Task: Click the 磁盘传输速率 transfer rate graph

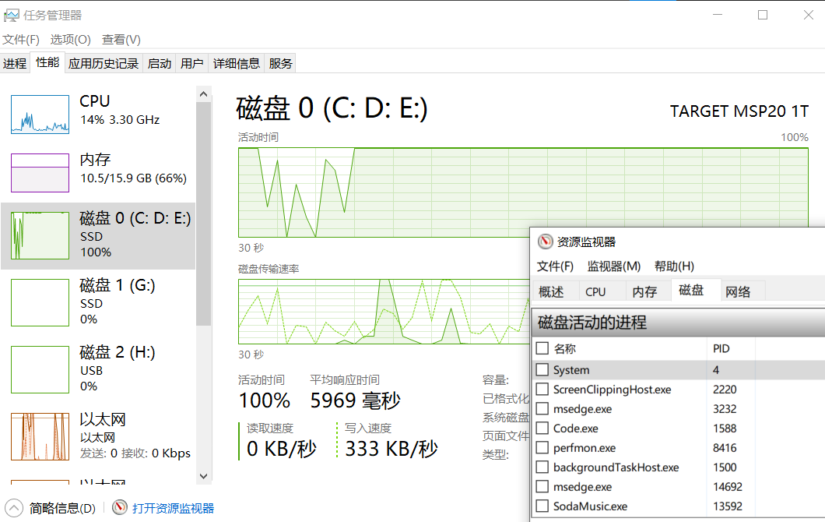Action: [x=383, y=312]
